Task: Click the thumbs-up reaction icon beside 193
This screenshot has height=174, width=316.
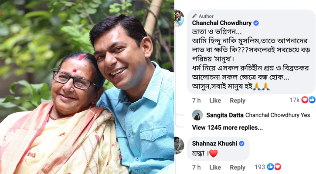Action: point(270,167)
